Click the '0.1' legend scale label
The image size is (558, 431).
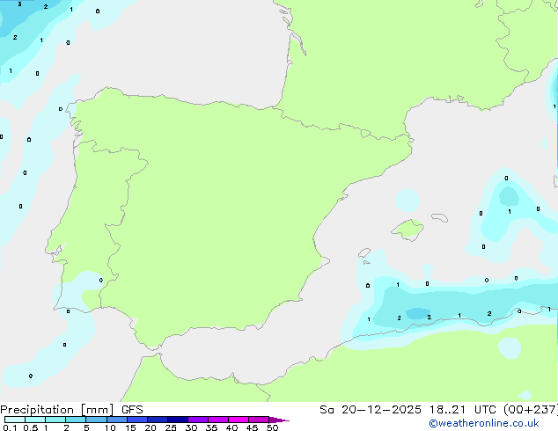pos(10,427)
